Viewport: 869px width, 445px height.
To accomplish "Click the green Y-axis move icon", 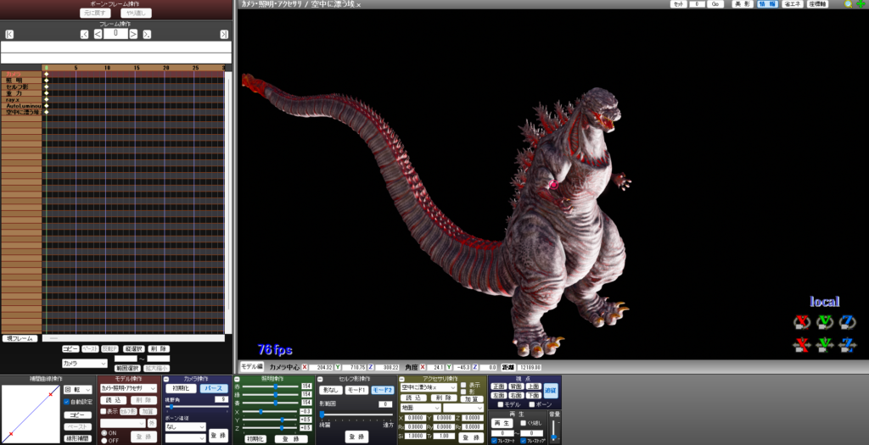I will (x=824, y=344).
